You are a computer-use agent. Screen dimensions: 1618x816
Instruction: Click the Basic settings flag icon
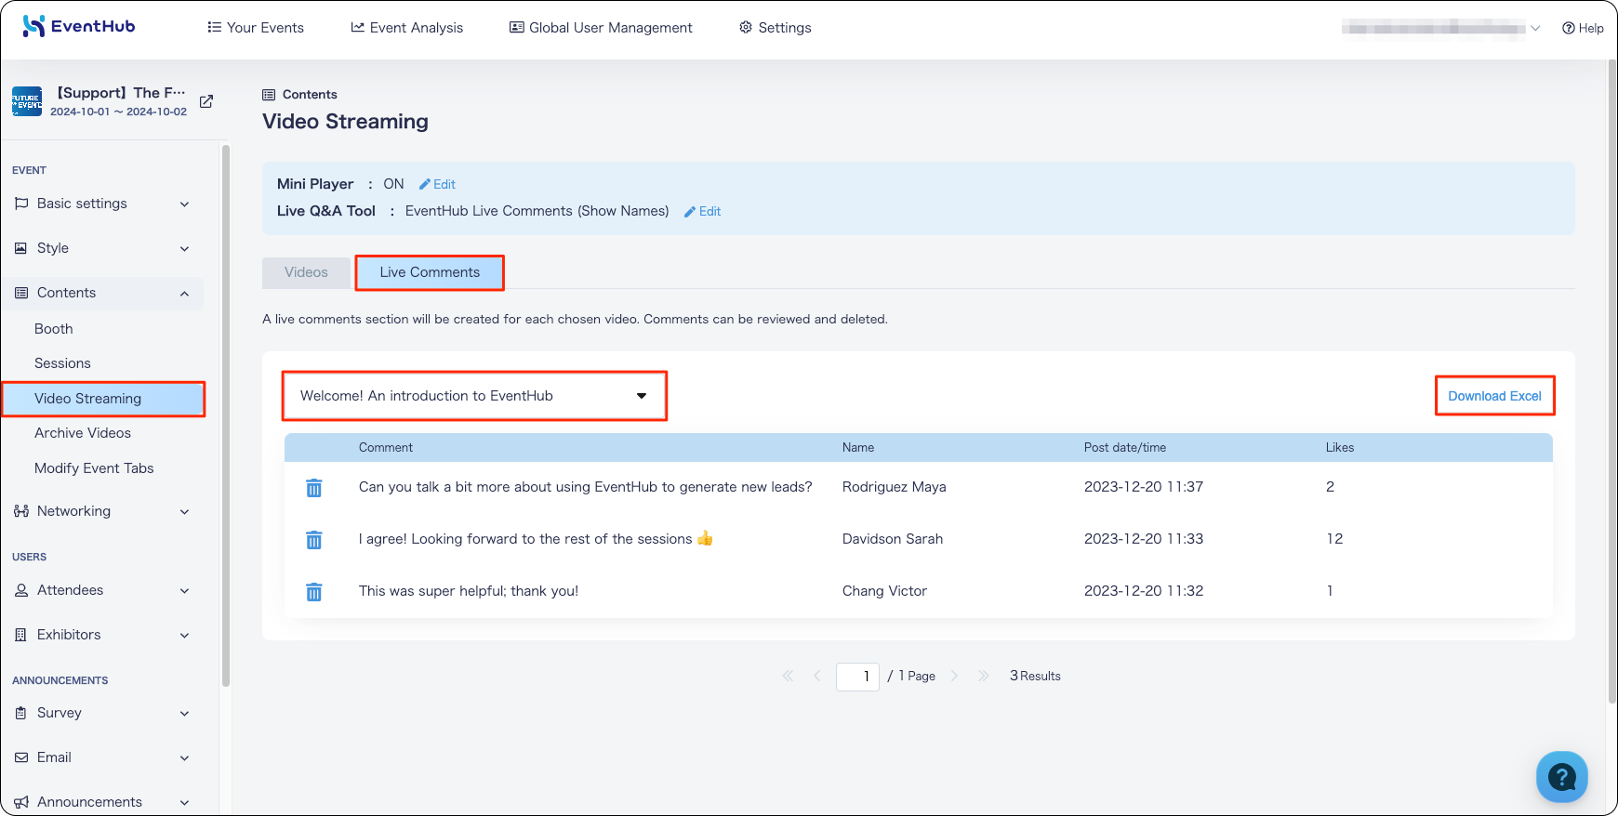click(x=21, y=204)
